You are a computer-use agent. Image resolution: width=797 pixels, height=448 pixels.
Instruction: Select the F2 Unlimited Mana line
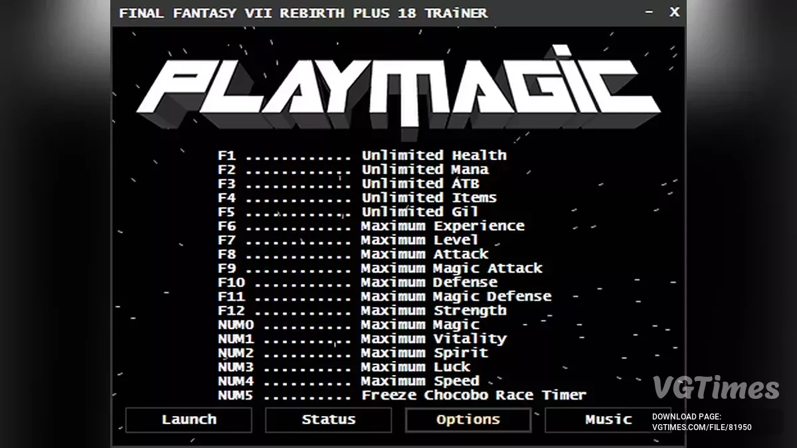pyautogui.click(x=353, y=169)
